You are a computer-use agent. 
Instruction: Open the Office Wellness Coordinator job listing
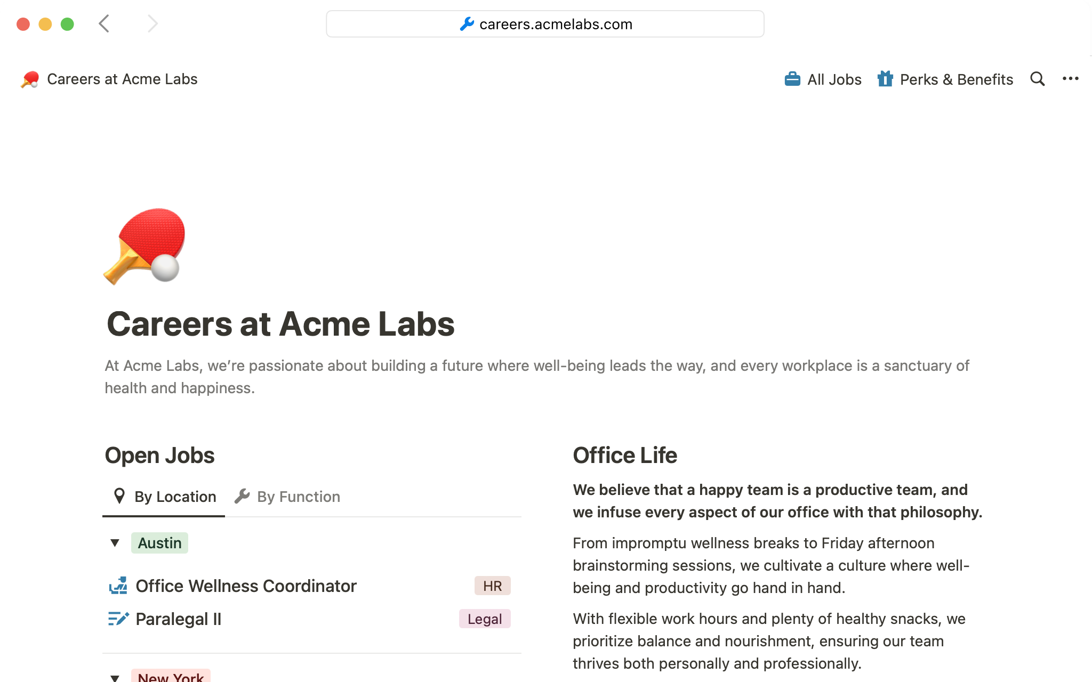246,586
